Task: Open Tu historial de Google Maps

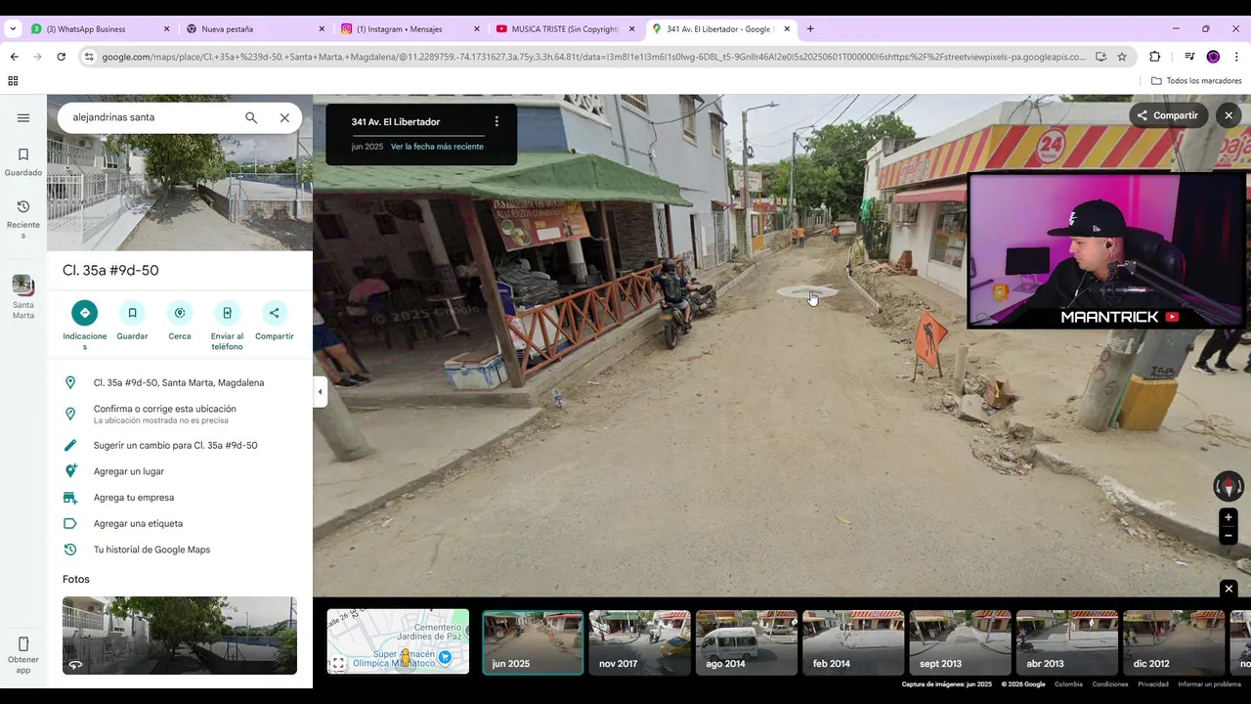Action: point(180,550)
